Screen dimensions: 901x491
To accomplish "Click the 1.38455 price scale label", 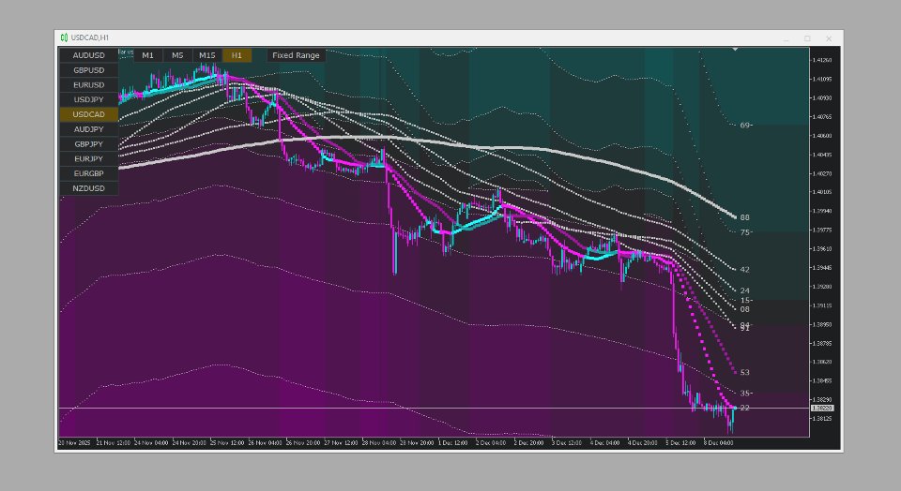I will point(822,380).
